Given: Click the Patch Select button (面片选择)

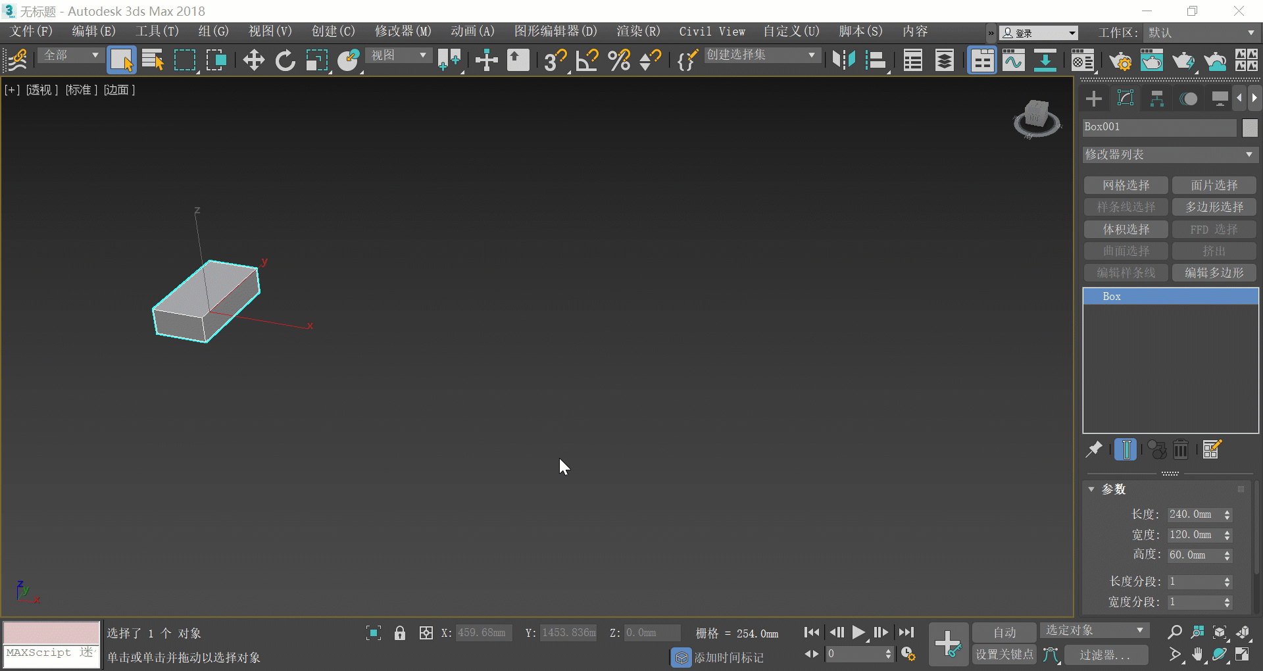Looking at the screenshot, I should coord(1214,186).
